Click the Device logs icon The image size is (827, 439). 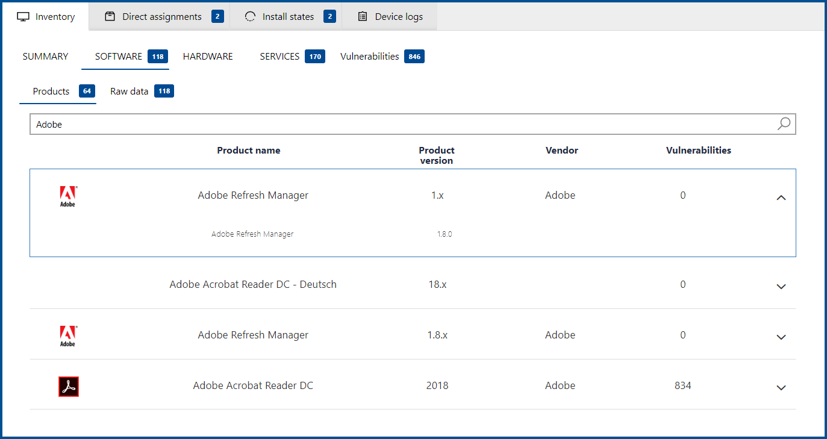click(x=362, y=16)
